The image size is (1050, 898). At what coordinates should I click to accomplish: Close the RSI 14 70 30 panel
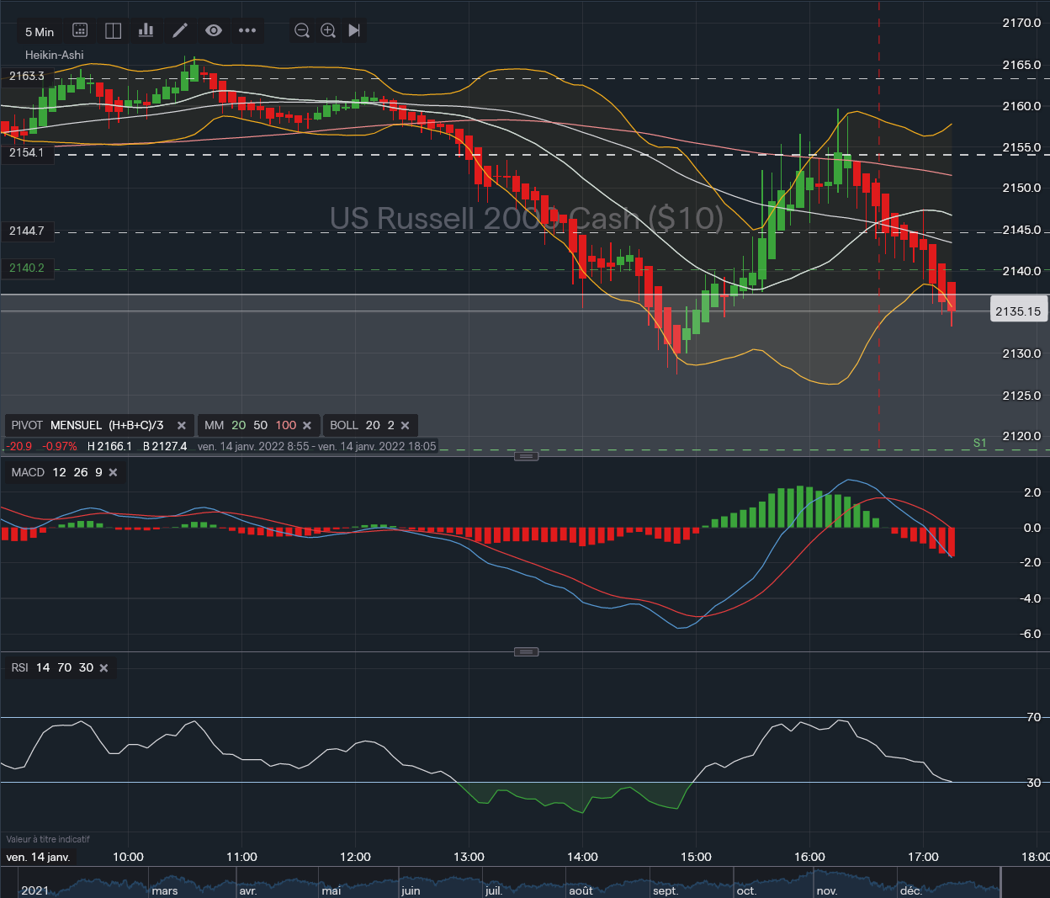click(x=103, y=668)
